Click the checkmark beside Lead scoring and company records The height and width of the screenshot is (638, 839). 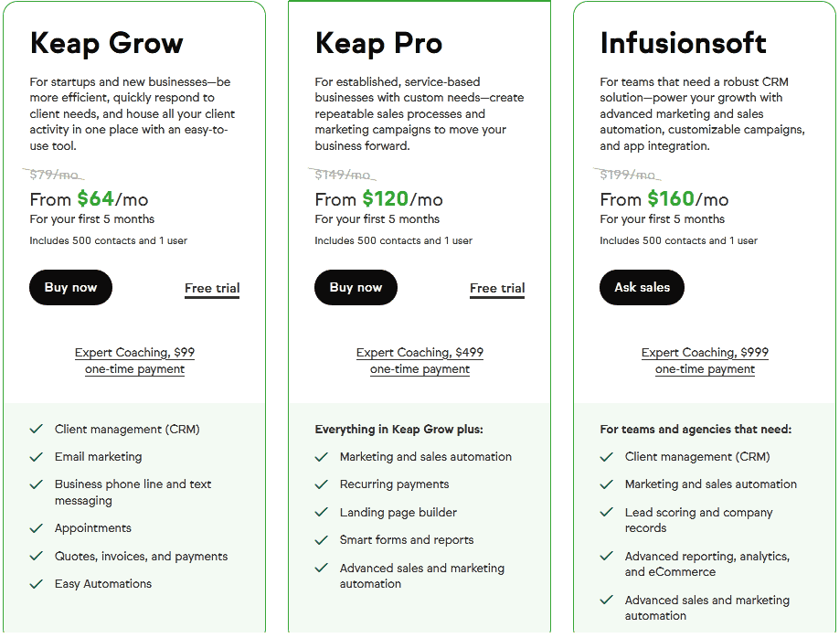tap(606, 512)
